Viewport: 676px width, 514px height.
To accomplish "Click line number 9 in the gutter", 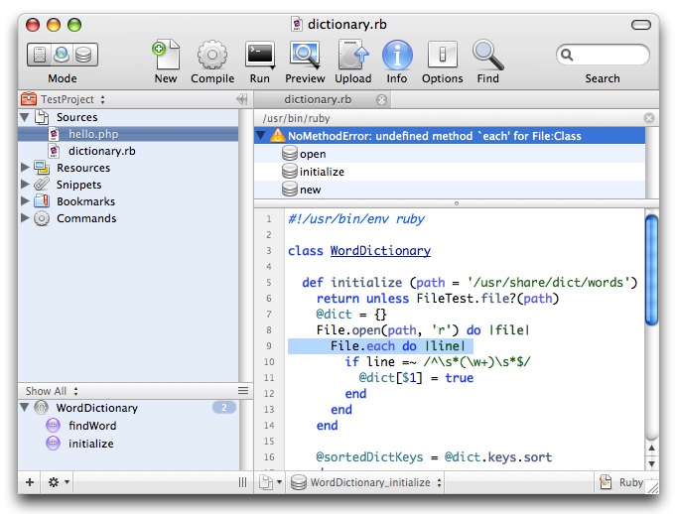I will pyautogui.click(x=269, y=346).
